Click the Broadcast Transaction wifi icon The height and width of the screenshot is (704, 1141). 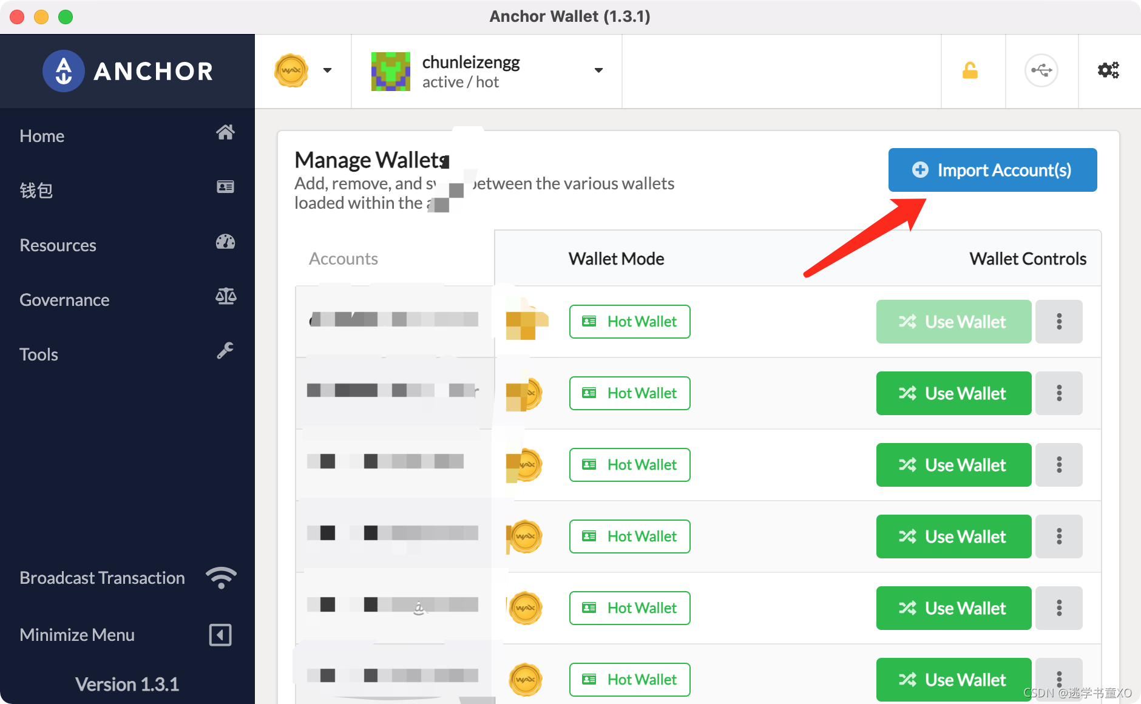point(221,577)
